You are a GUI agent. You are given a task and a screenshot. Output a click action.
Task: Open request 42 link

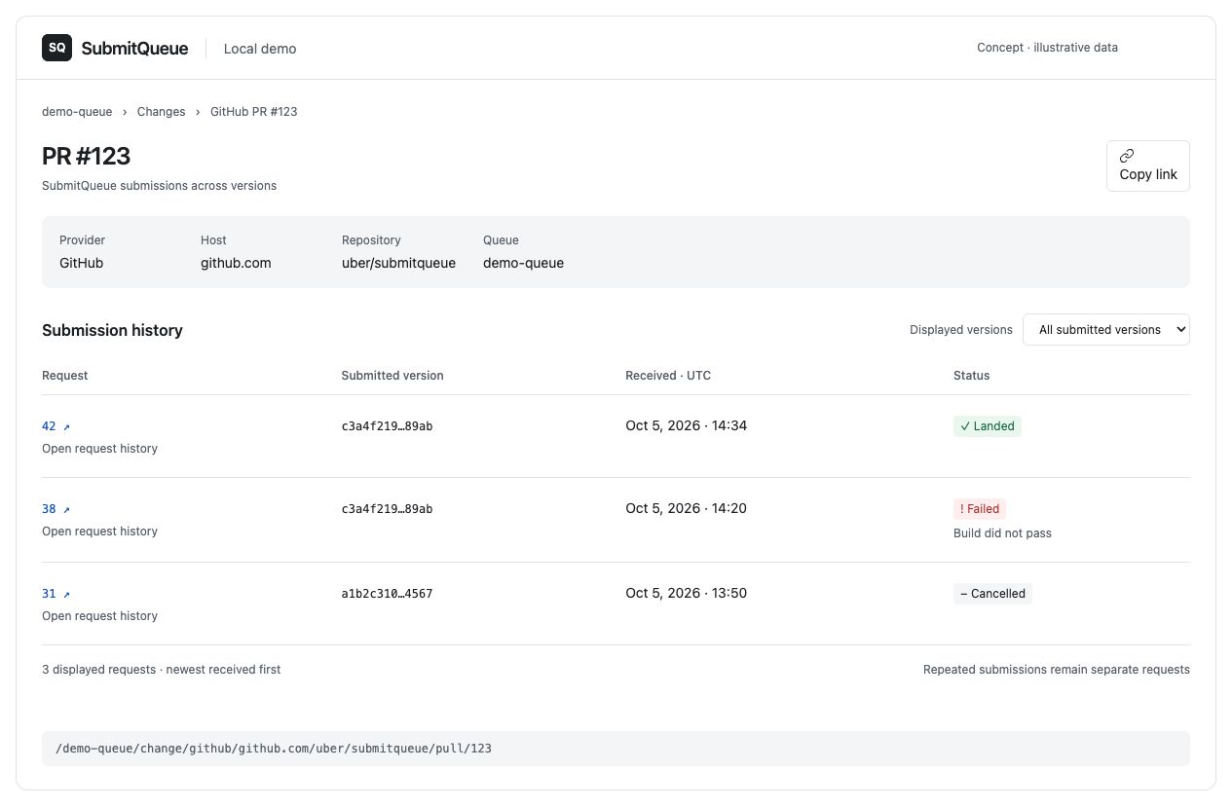(x=56, y=426)
